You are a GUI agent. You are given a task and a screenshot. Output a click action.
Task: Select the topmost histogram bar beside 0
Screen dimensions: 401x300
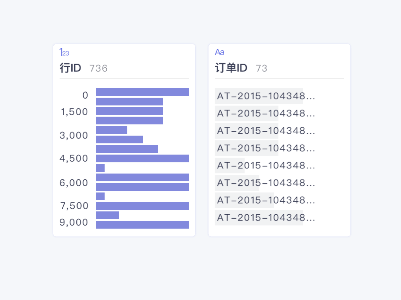tap(142, 92)
